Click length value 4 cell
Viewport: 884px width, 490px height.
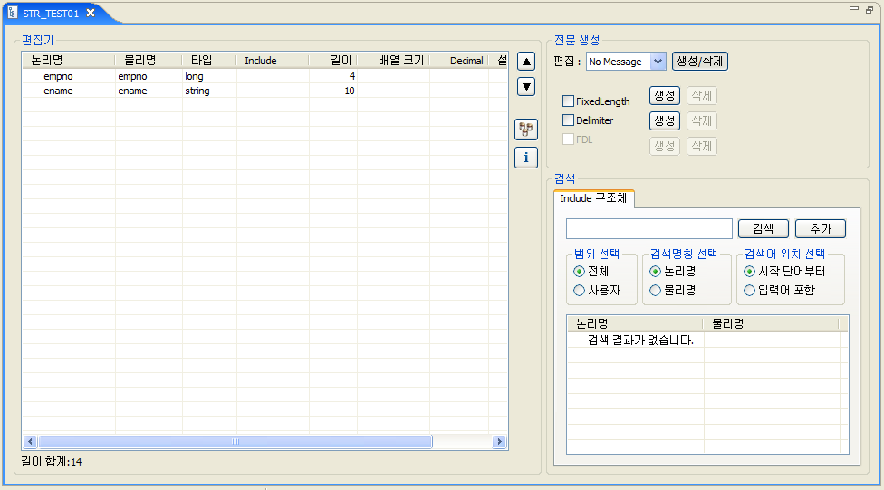332,76
